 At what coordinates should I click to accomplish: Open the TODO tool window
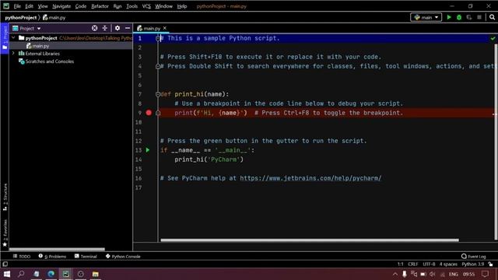pyautogui.click(x=22, y=256)
